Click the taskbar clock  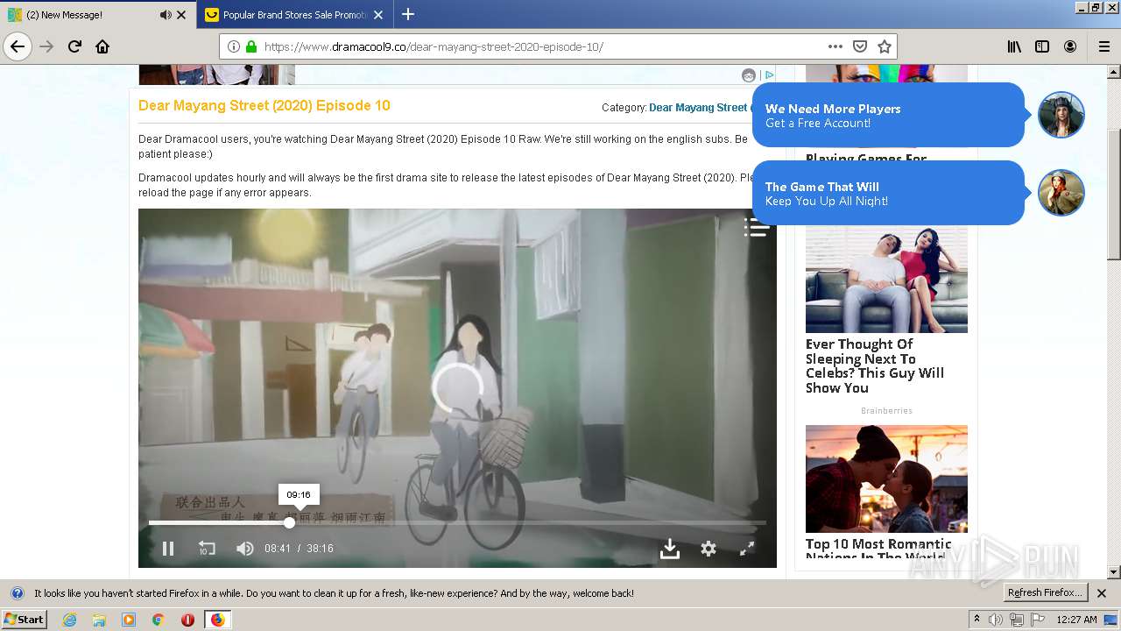pos(1076,620)
